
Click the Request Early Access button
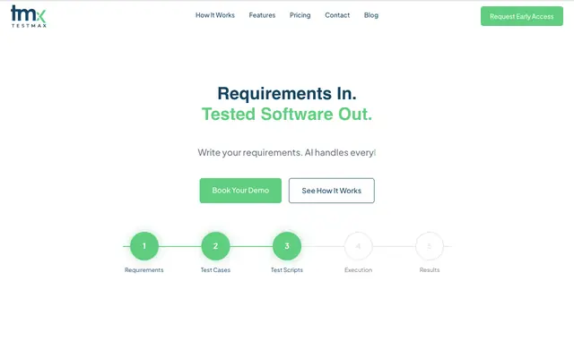point(522,16)
